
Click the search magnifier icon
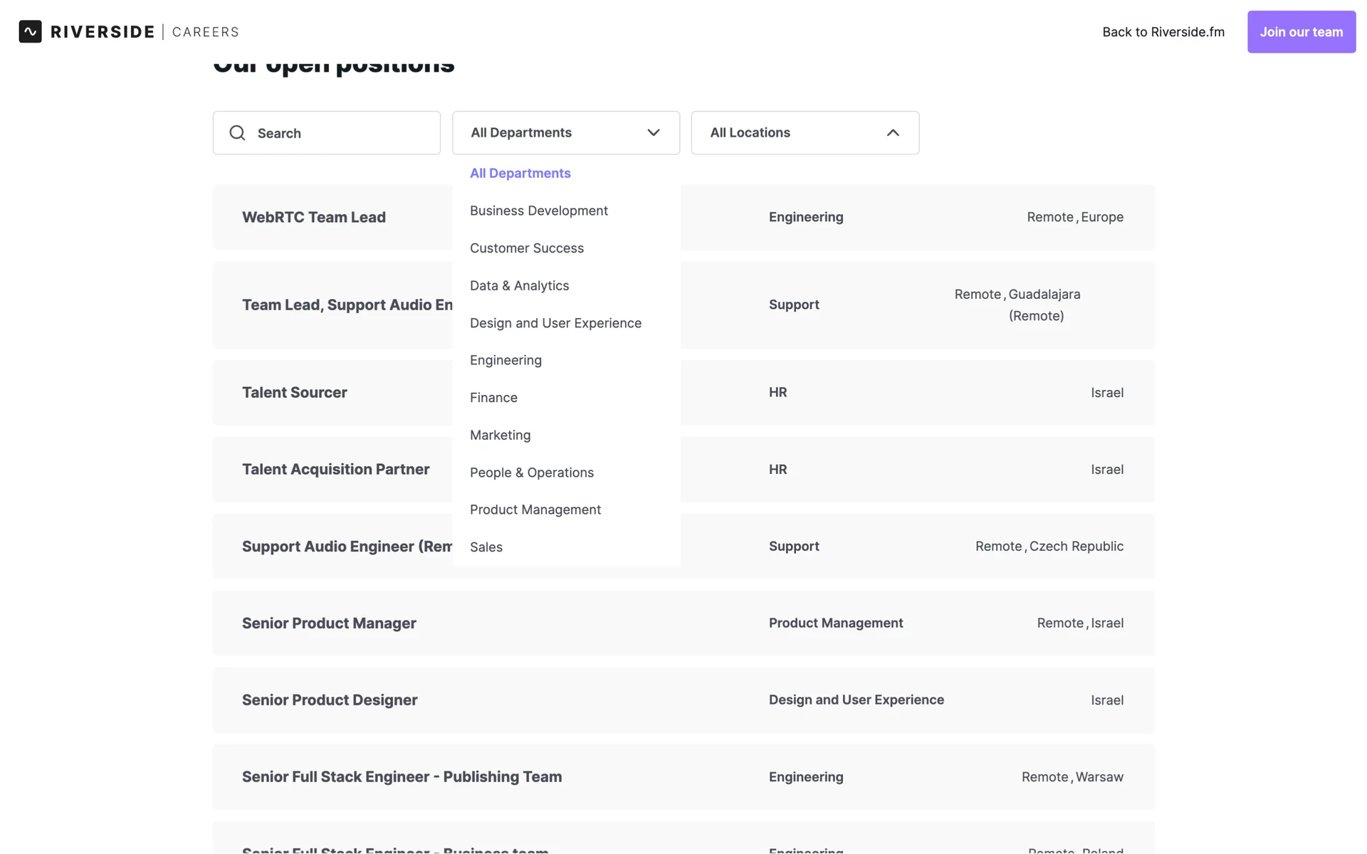point(237,133)
